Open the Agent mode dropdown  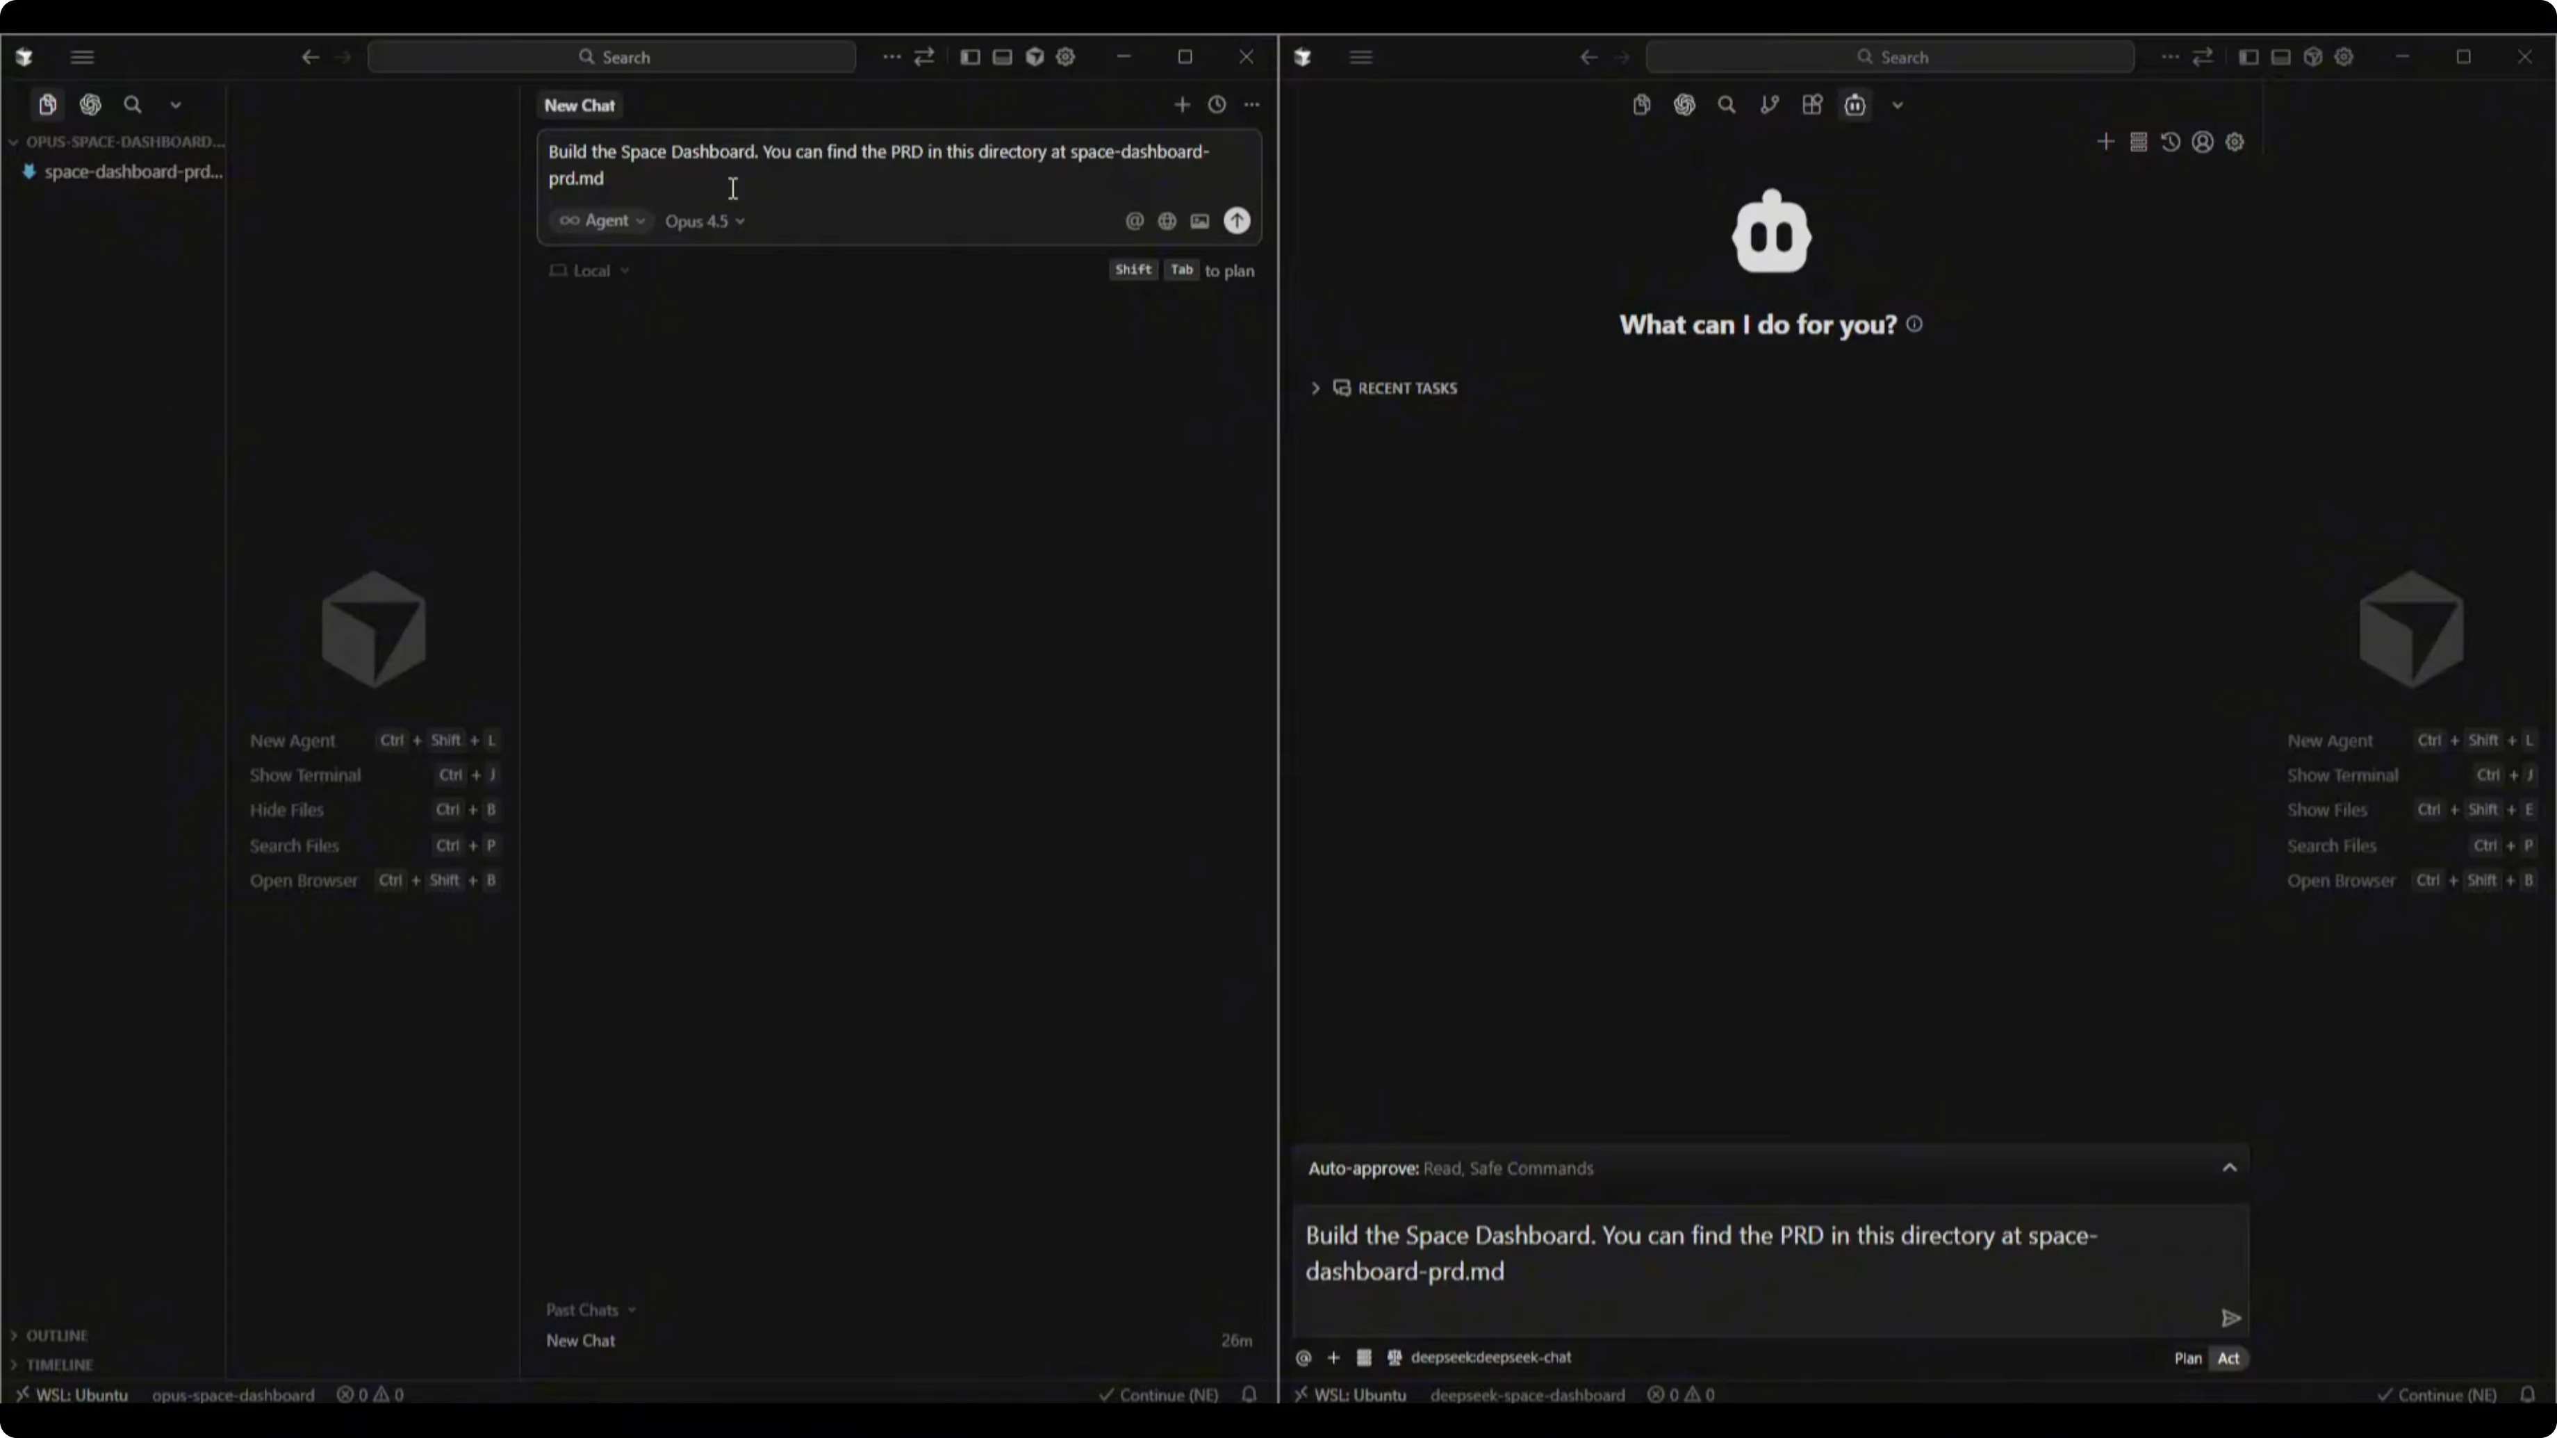[x=602, y=220]
